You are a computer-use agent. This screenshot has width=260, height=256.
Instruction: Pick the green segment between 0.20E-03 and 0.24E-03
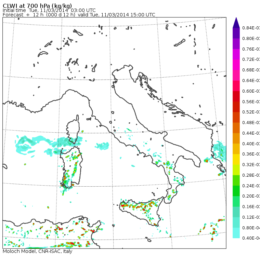click(236, 191)
